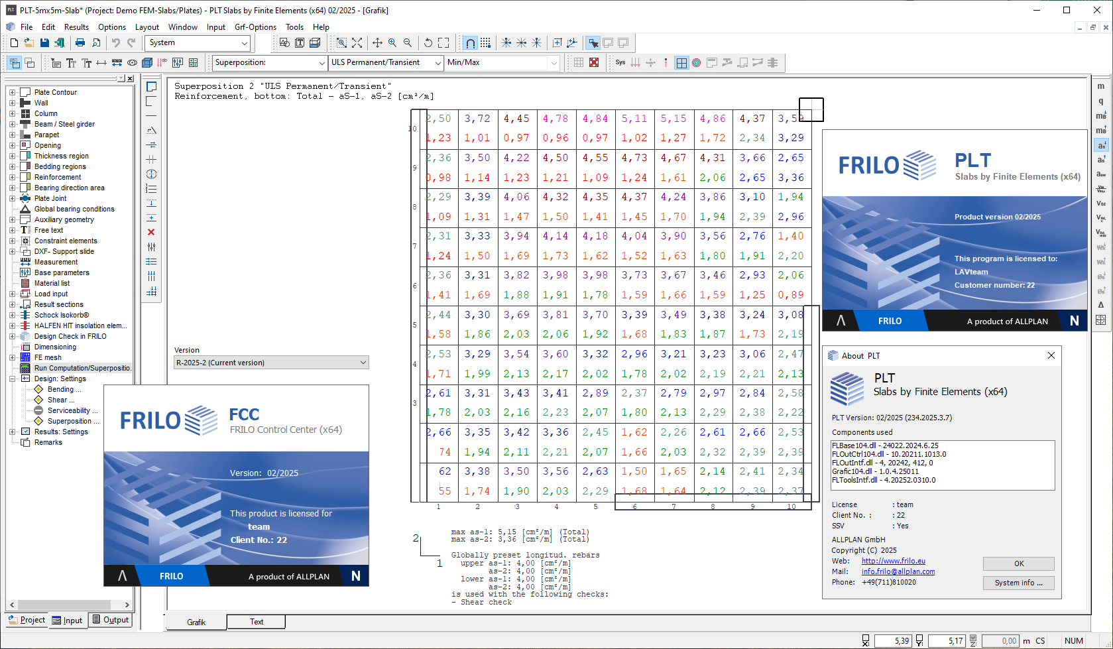
Task: Display bending moment mB results in right sidebar
Action: [1100, 116]
